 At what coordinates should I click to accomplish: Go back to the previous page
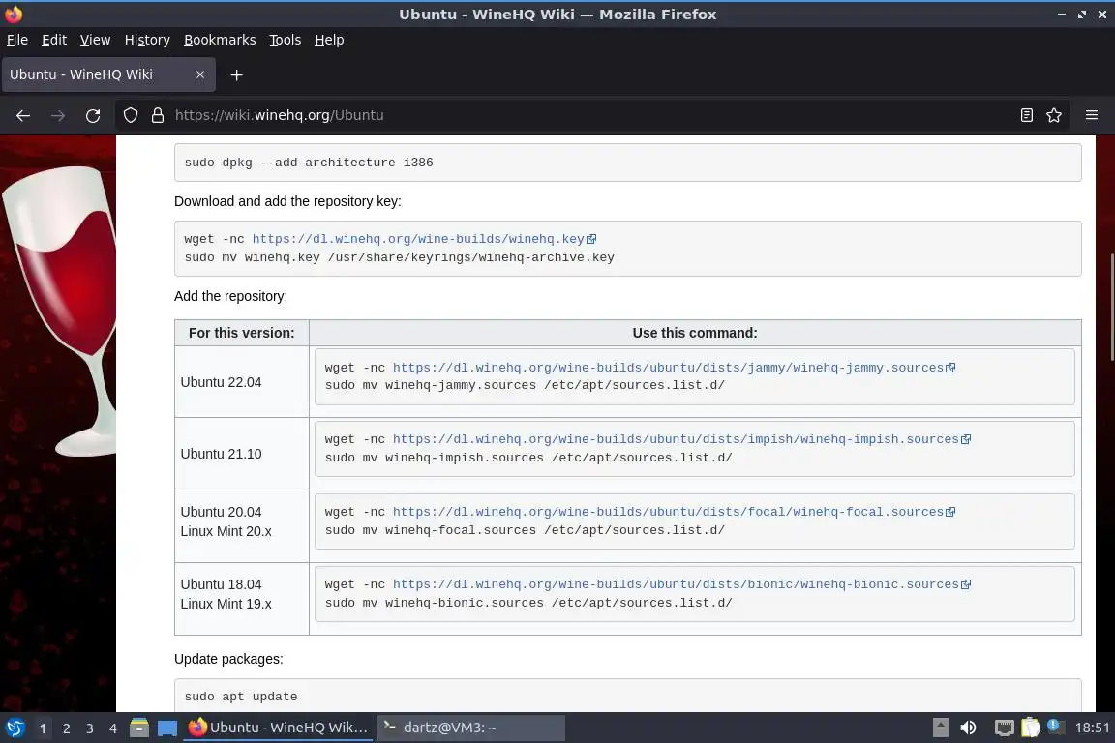coord(23,115)
